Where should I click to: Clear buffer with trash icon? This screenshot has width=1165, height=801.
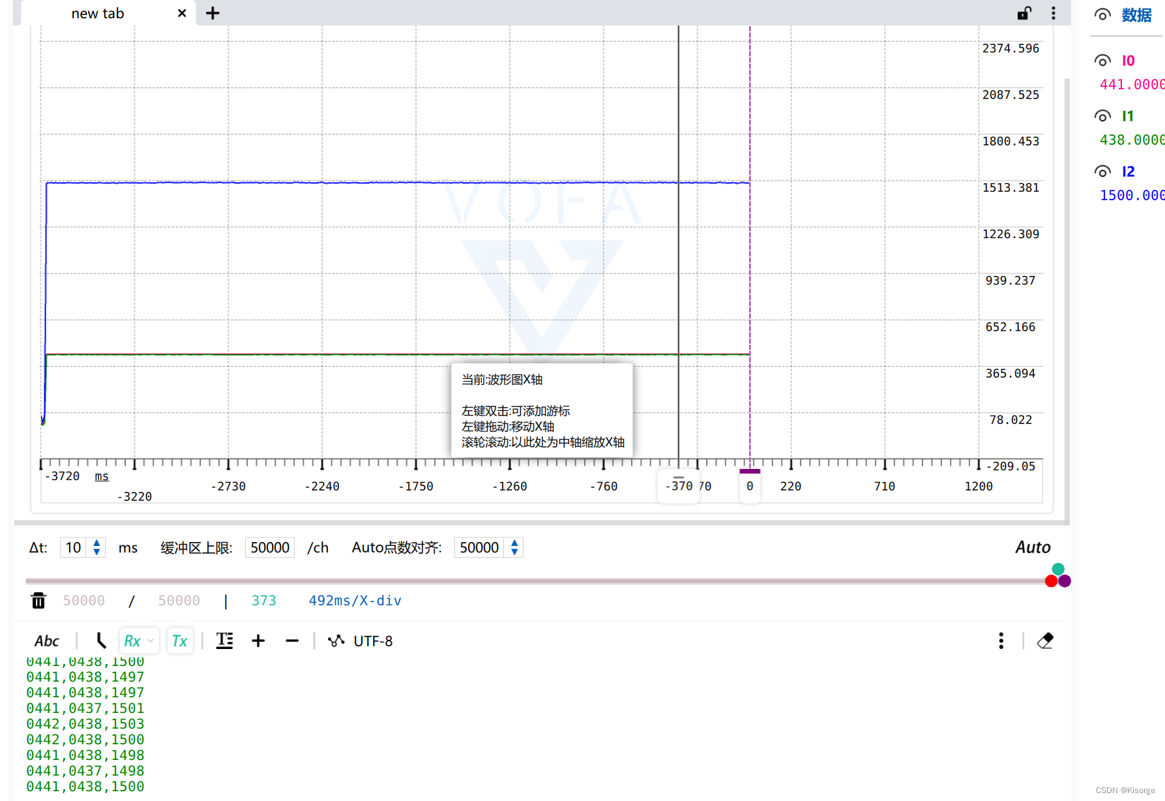(x=38, y=600)
